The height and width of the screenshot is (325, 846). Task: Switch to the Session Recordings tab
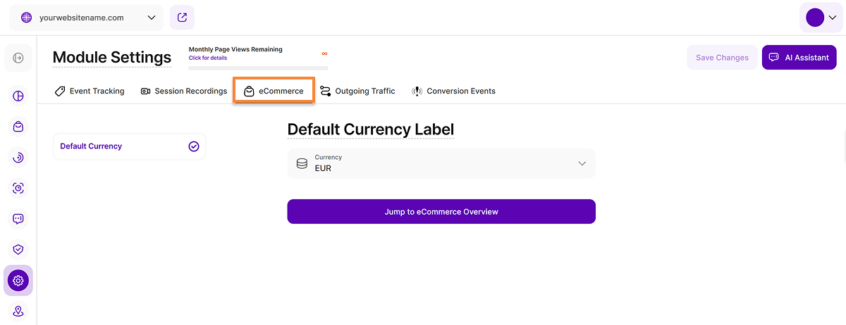tap(184, 91)
